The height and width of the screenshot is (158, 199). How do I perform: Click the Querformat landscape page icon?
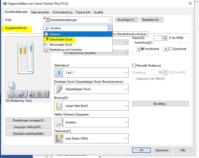point(166,49)
